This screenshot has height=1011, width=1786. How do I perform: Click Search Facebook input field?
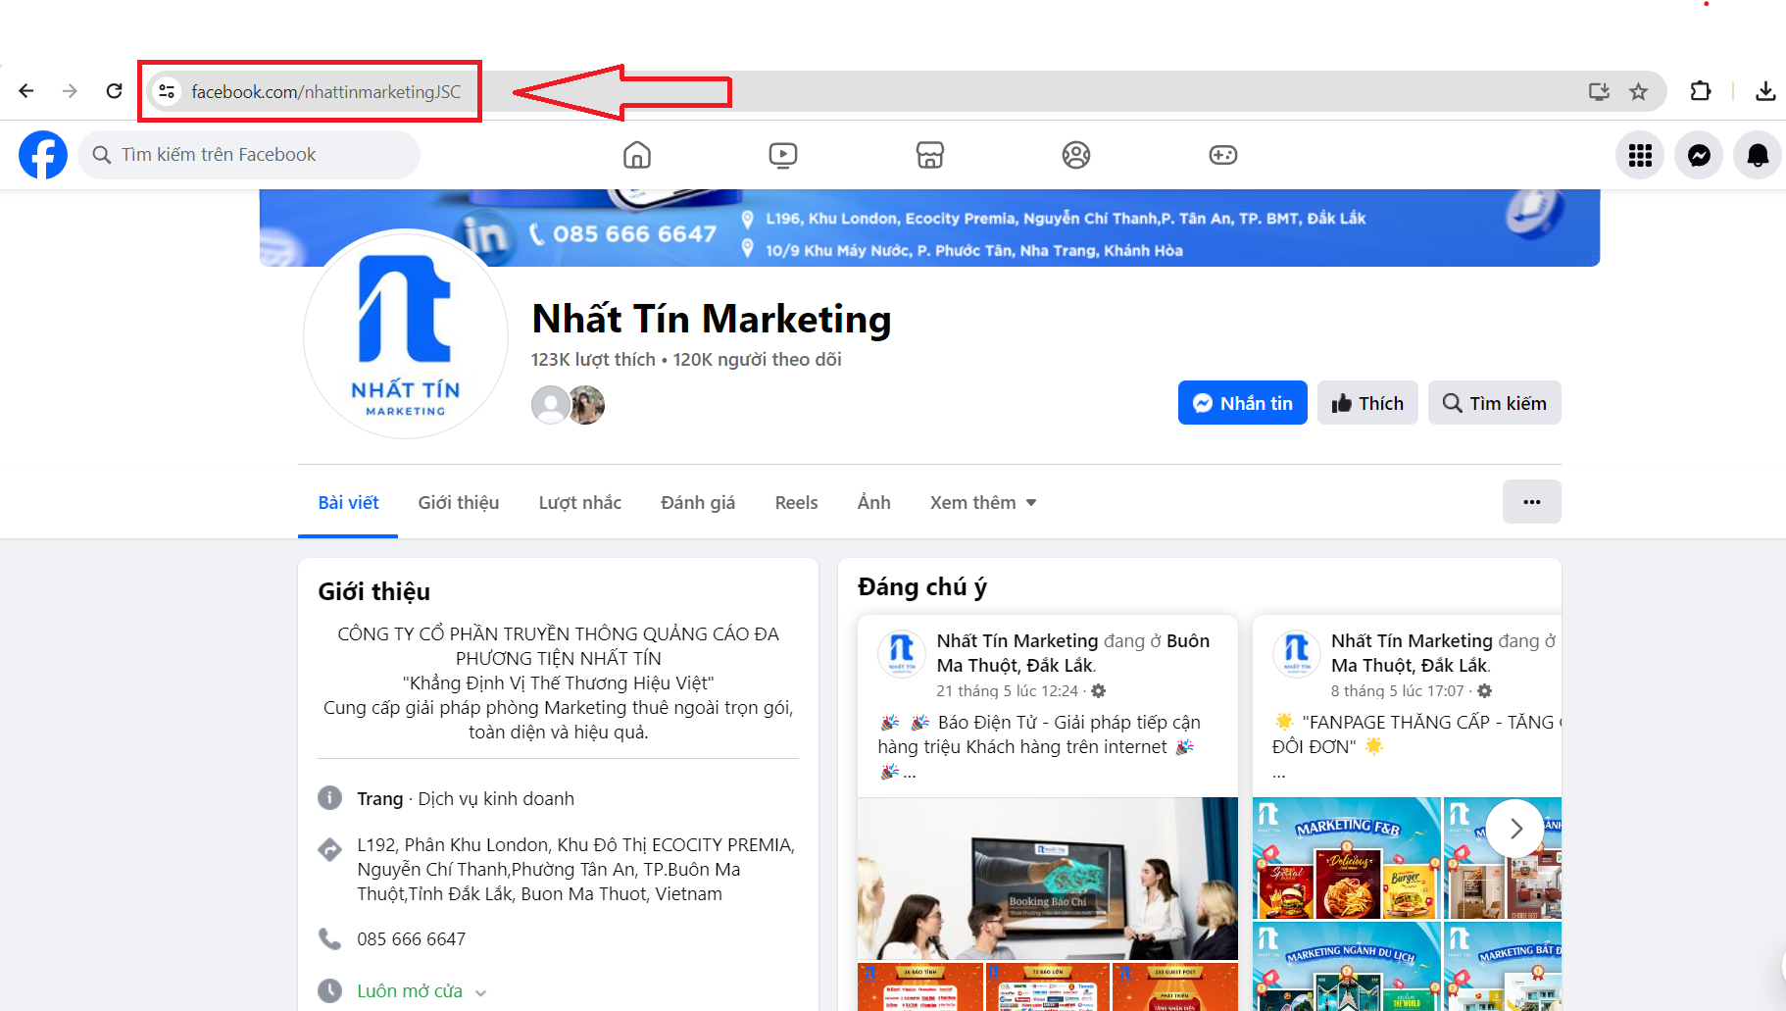(249, 155)
